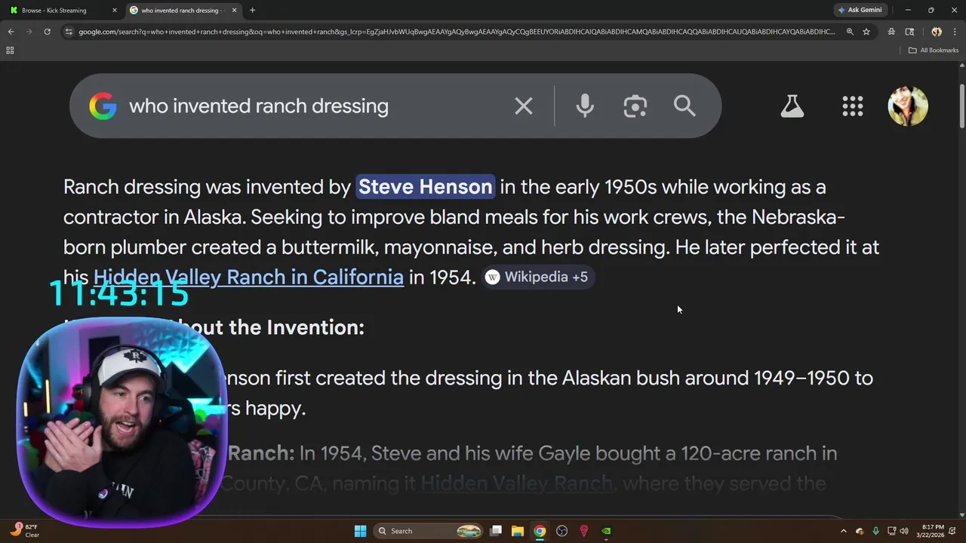Viewport: 966px width, 543px height.
Task: Click the Chrome address bar URL
Action: coord(457,32)
